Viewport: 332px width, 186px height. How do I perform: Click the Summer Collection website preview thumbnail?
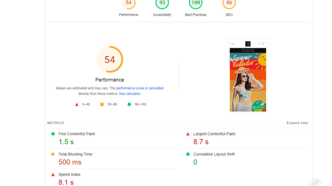[x=248, y=76]
